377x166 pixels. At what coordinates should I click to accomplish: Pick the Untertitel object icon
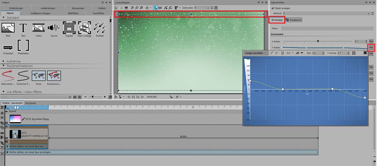(x=8, y=48)
